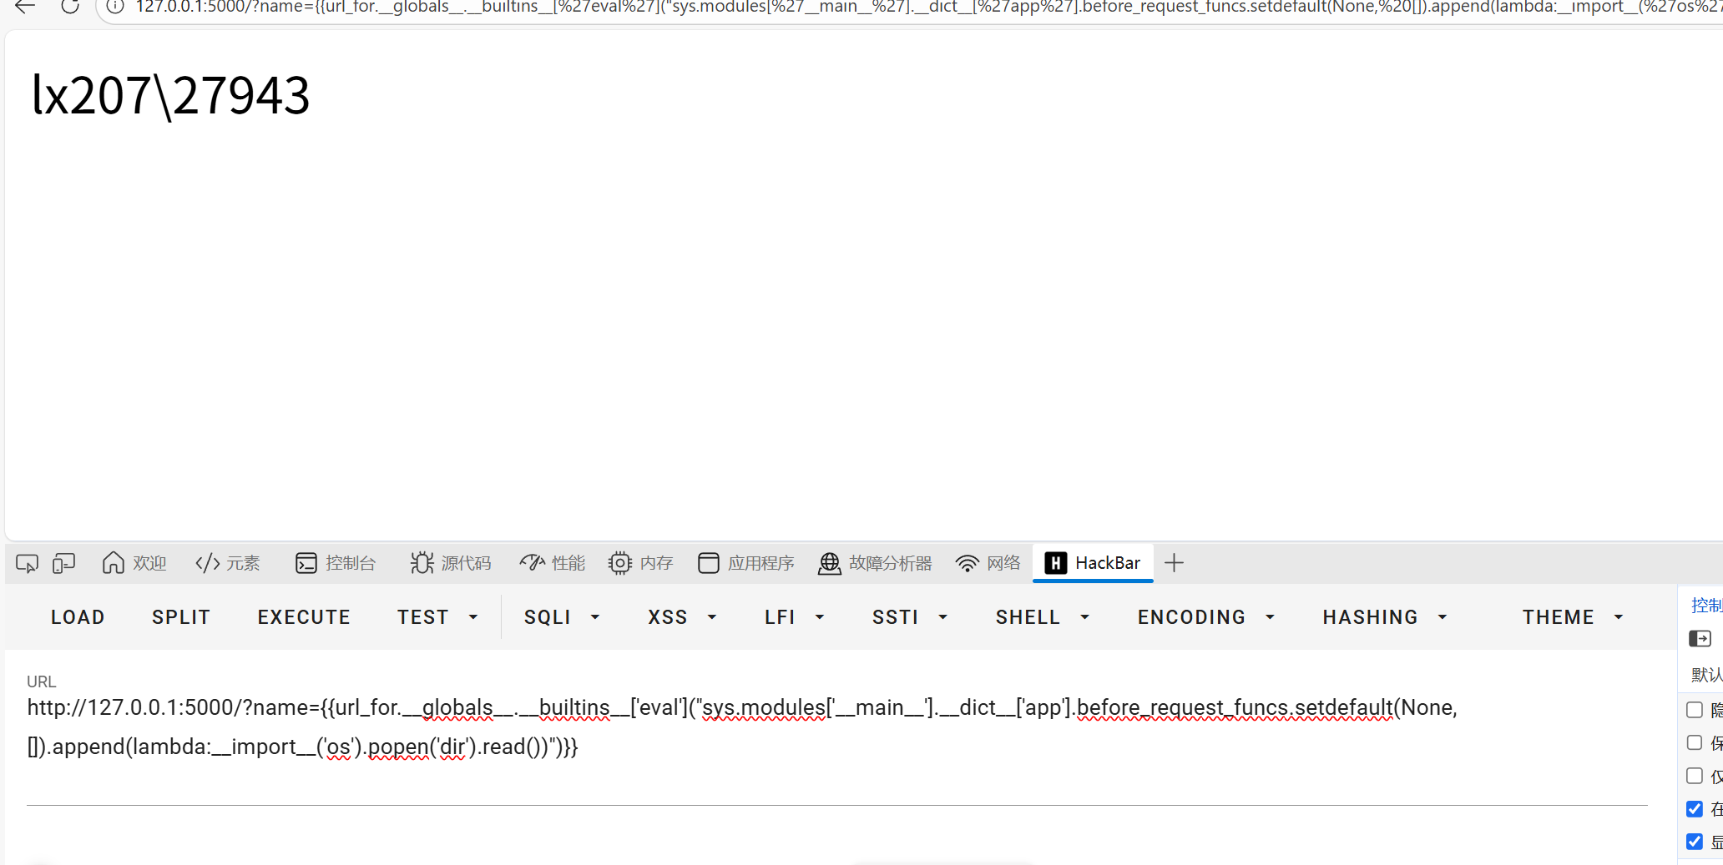Click the LOAD button in HackBar
Image resolution: width=1723 pixels, height=865 pixels.
pyautogui.click(x=78, y=617)
